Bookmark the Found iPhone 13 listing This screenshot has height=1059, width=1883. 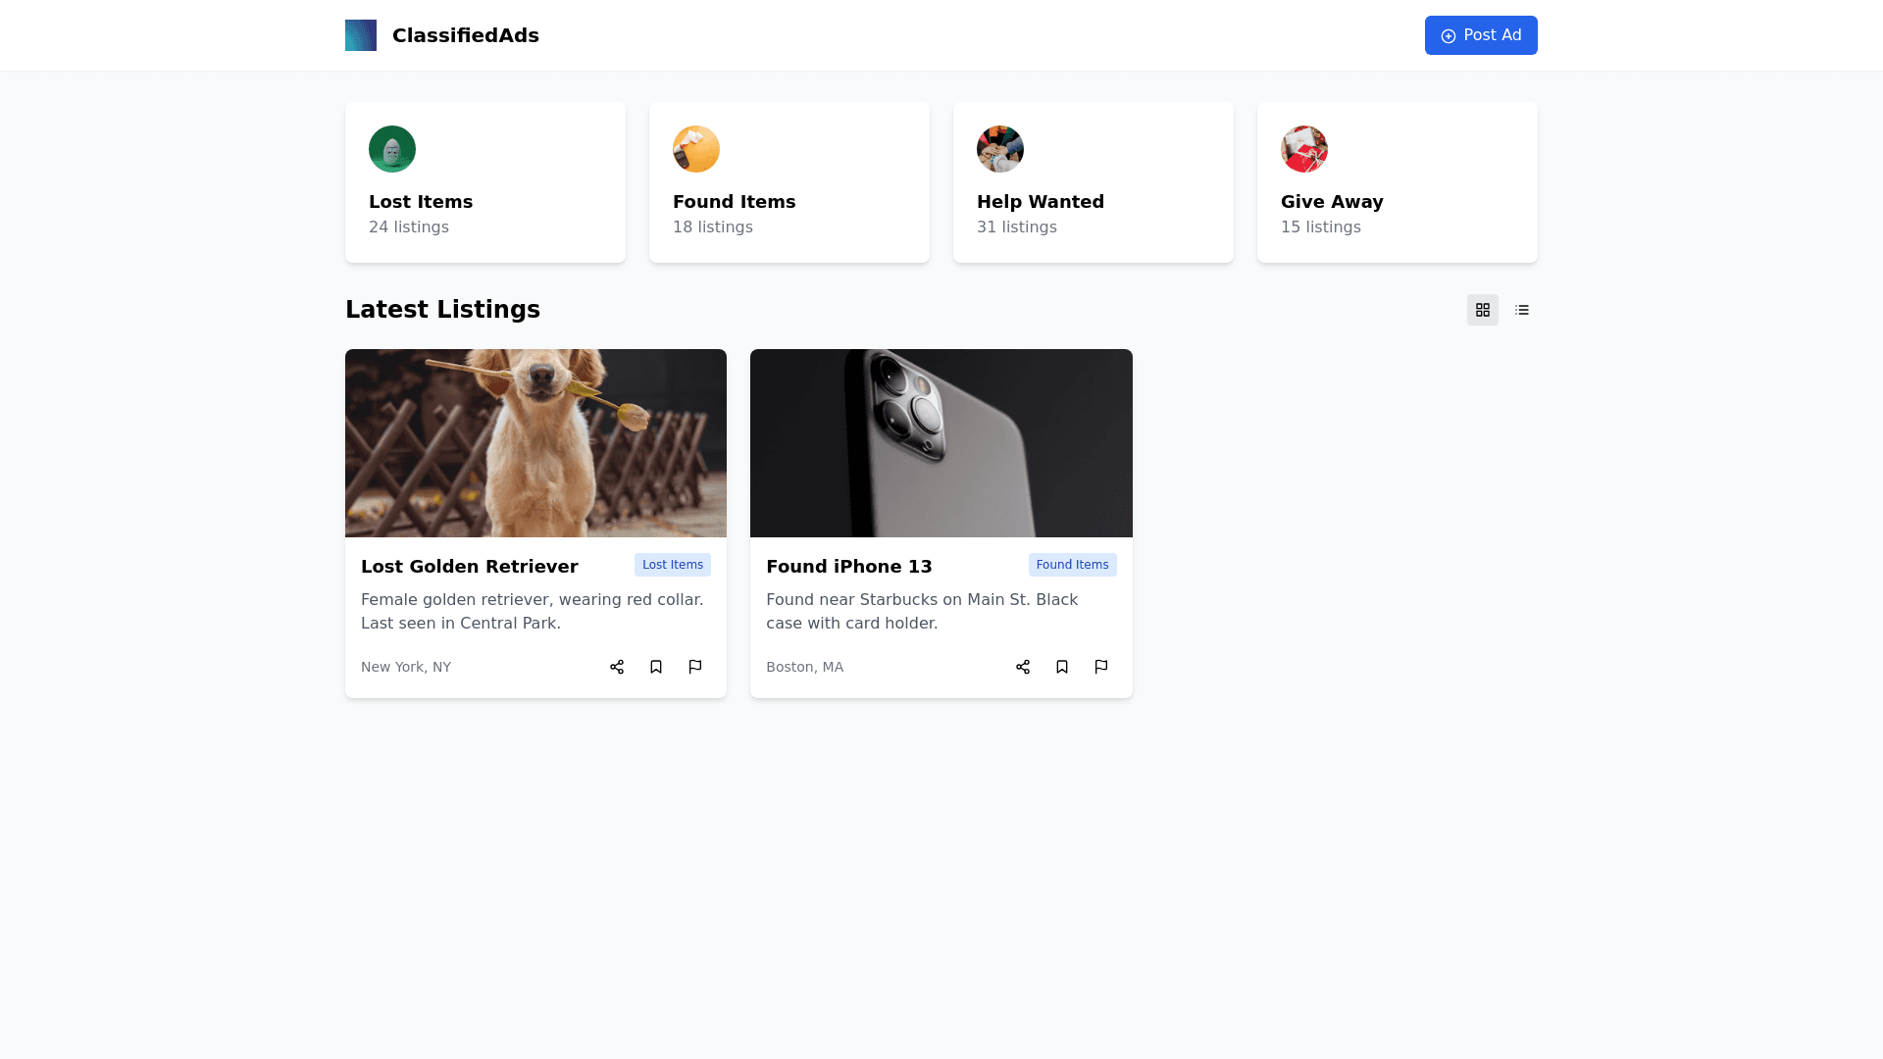(x=1062, y=667)
